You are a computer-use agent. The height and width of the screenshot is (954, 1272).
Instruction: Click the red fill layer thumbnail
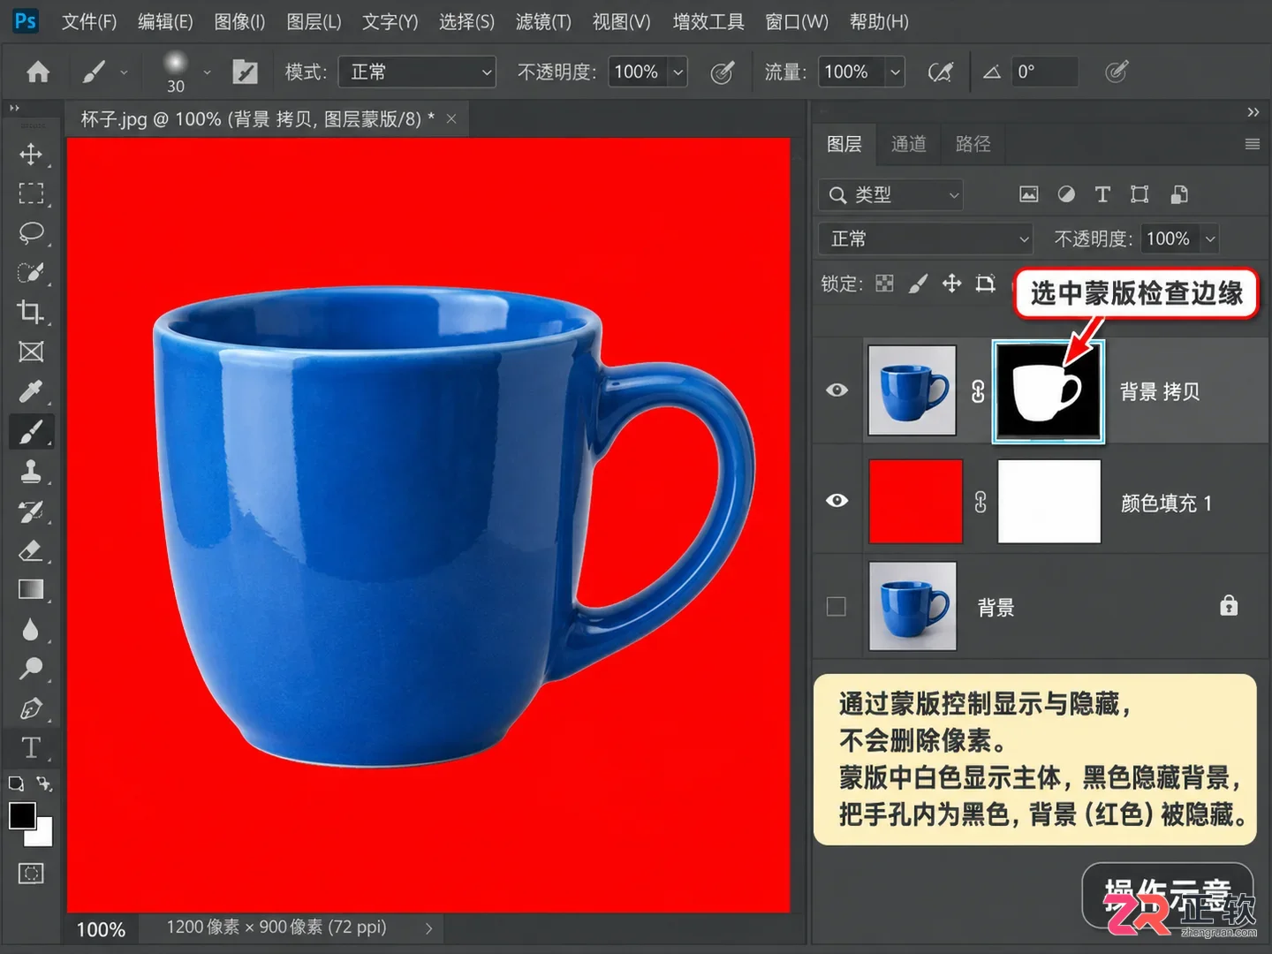click(x=915, y=501)
